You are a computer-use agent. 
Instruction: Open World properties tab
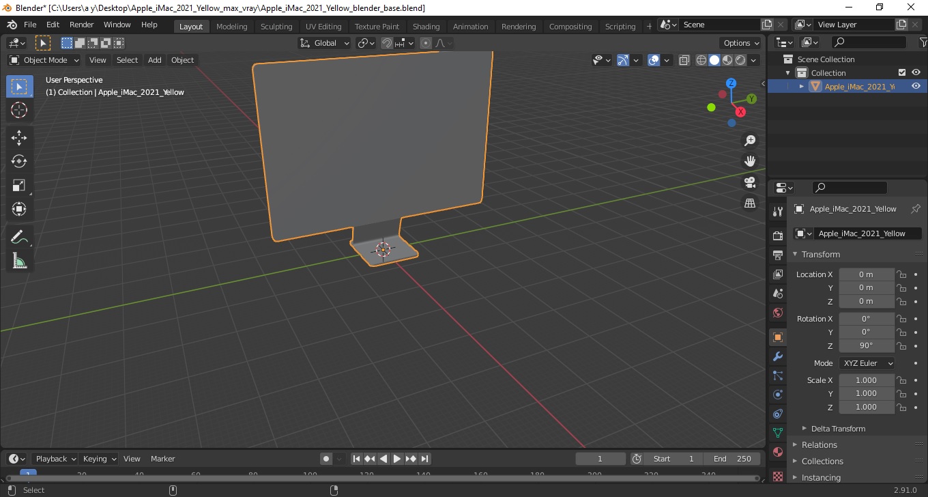pos(778,313)
